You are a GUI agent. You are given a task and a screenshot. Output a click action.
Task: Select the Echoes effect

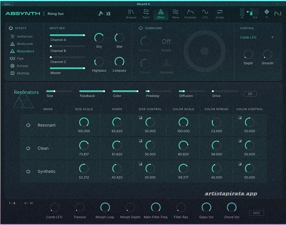pyautogui.click(x=19, y=66)
